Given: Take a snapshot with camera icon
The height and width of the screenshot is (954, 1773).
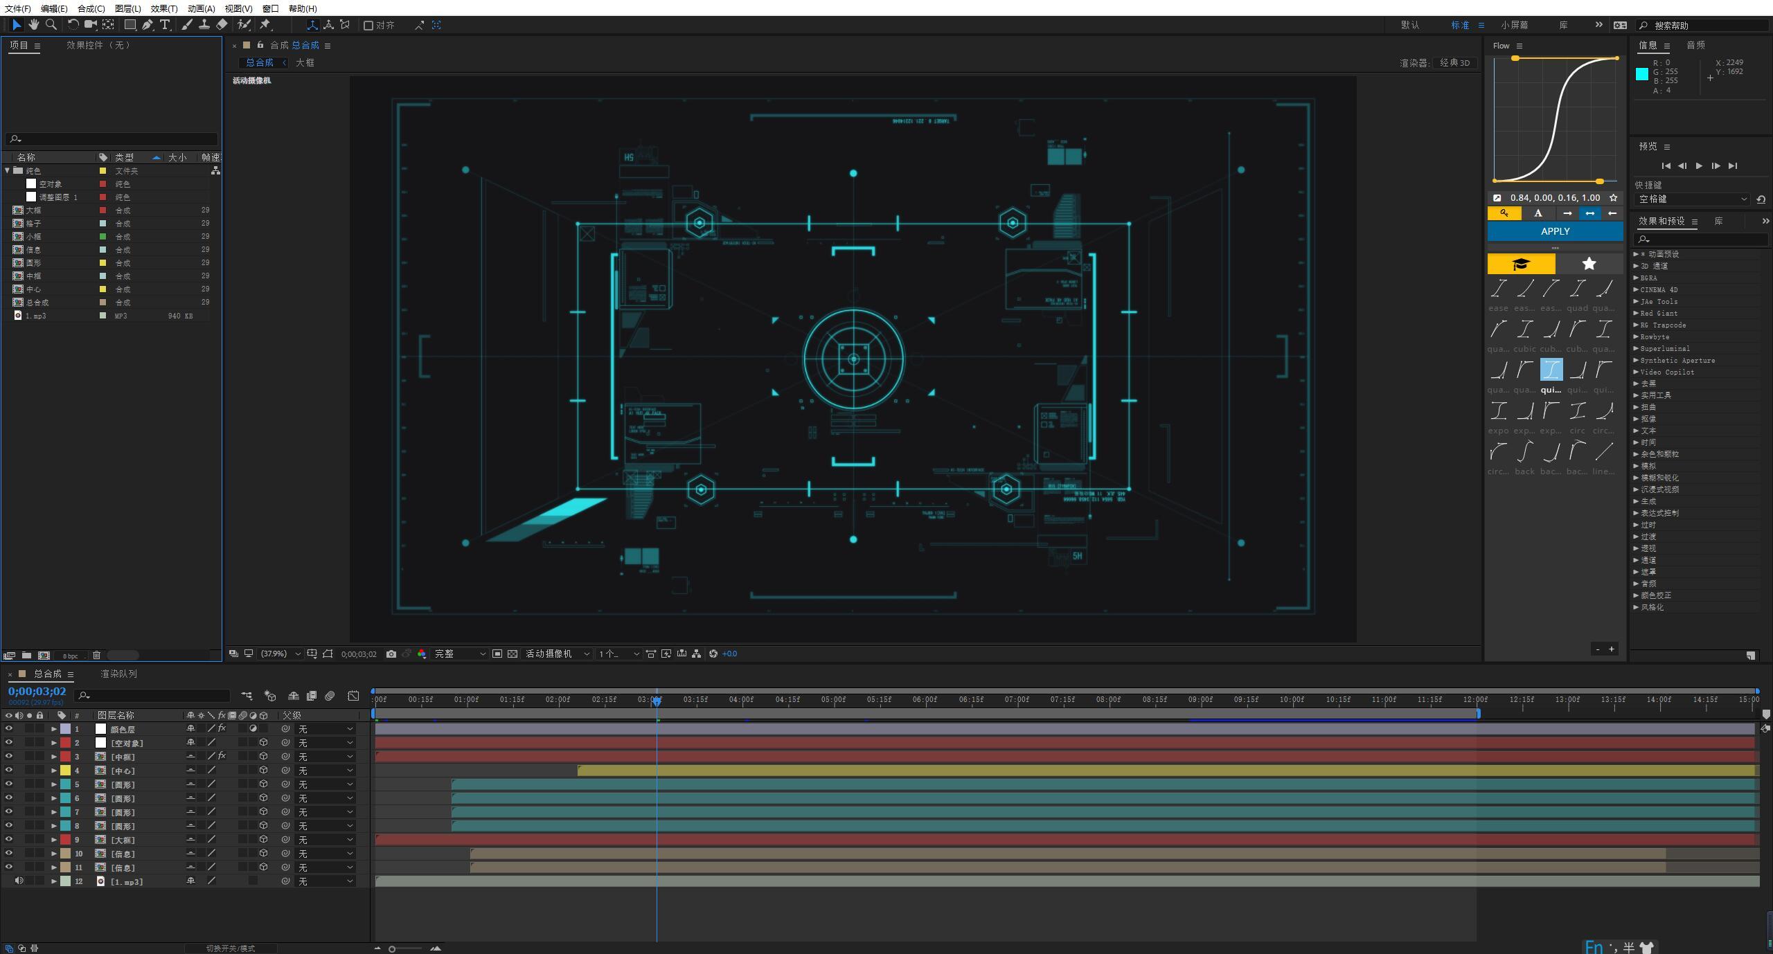Looking at the screenshot, I should [x=391, y=654].
